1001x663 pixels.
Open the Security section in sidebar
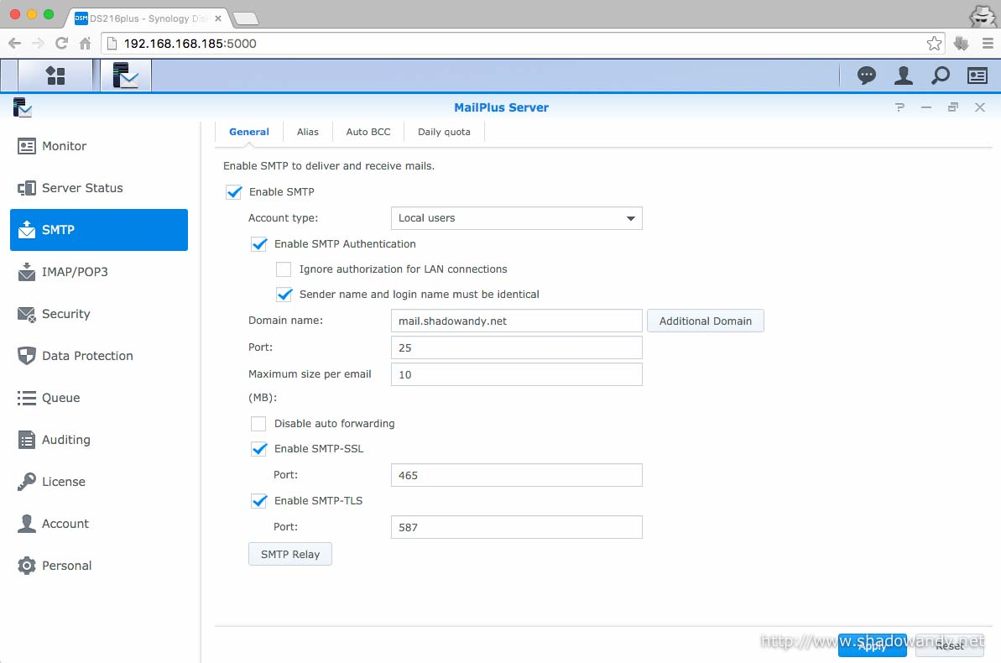65,314
